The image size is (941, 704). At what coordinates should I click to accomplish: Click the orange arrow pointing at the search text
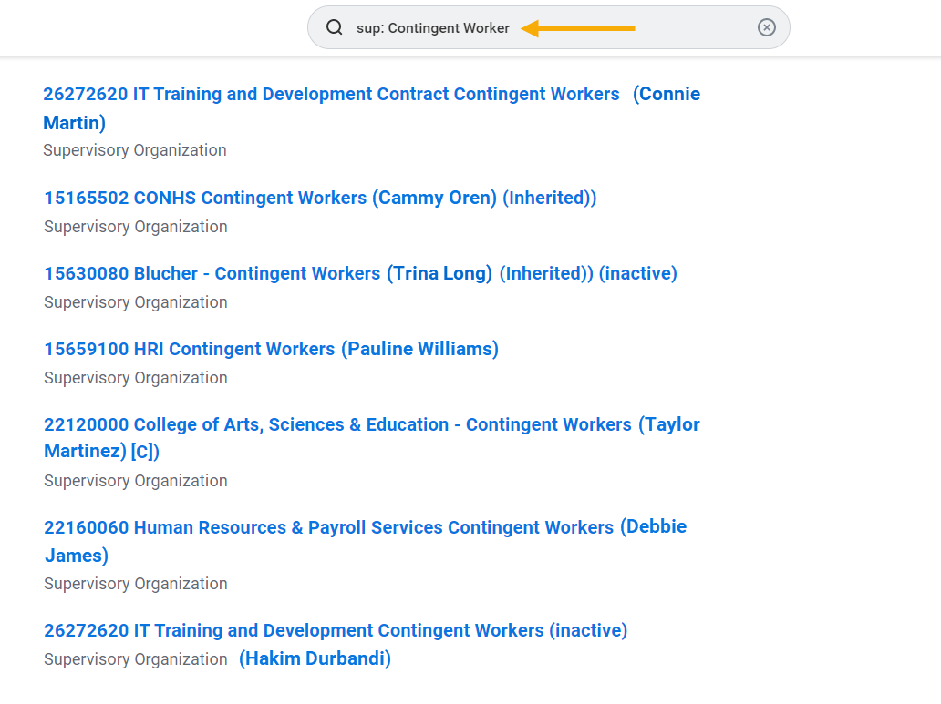click(x=578, y=28)
